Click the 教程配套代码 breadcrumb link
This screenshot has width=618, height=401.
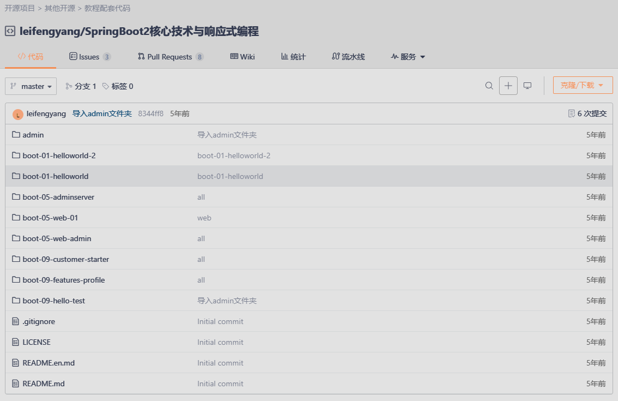coord(107,8)
